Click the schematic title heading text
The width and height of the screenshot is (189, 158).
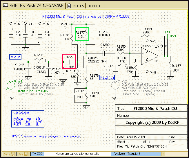pyautogui.click(x=86, y=17)
